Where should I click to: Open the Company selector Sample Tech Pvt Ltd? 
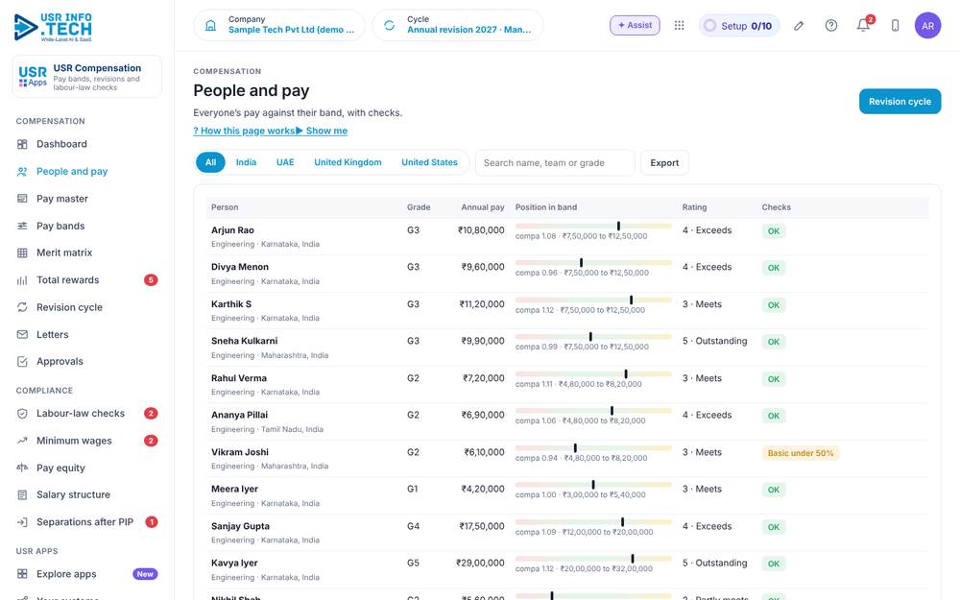click(279, 25)
